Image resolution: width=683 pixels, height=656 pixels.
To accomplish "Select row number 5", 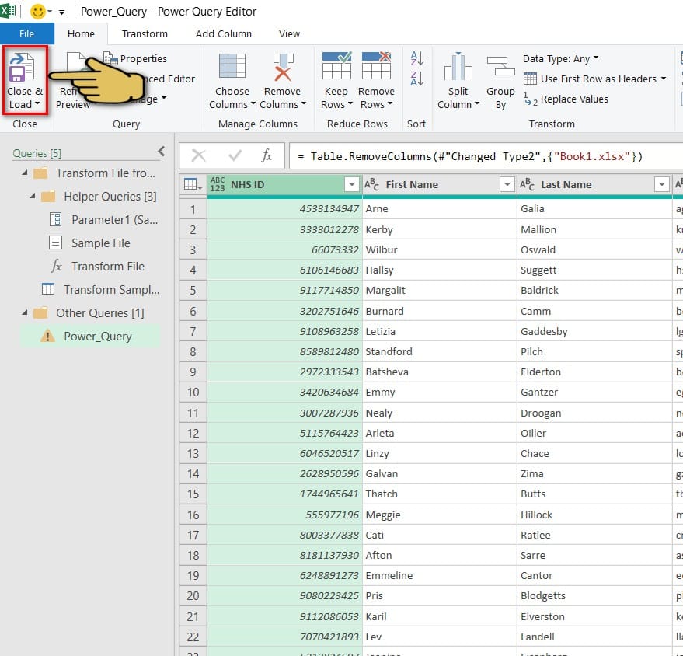I will [193, 290].
